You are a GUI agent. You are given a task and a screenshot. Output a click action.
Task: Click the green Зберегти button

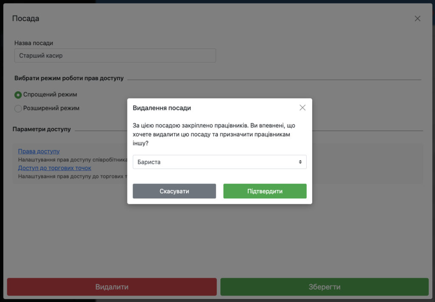[x=324, y=287]
